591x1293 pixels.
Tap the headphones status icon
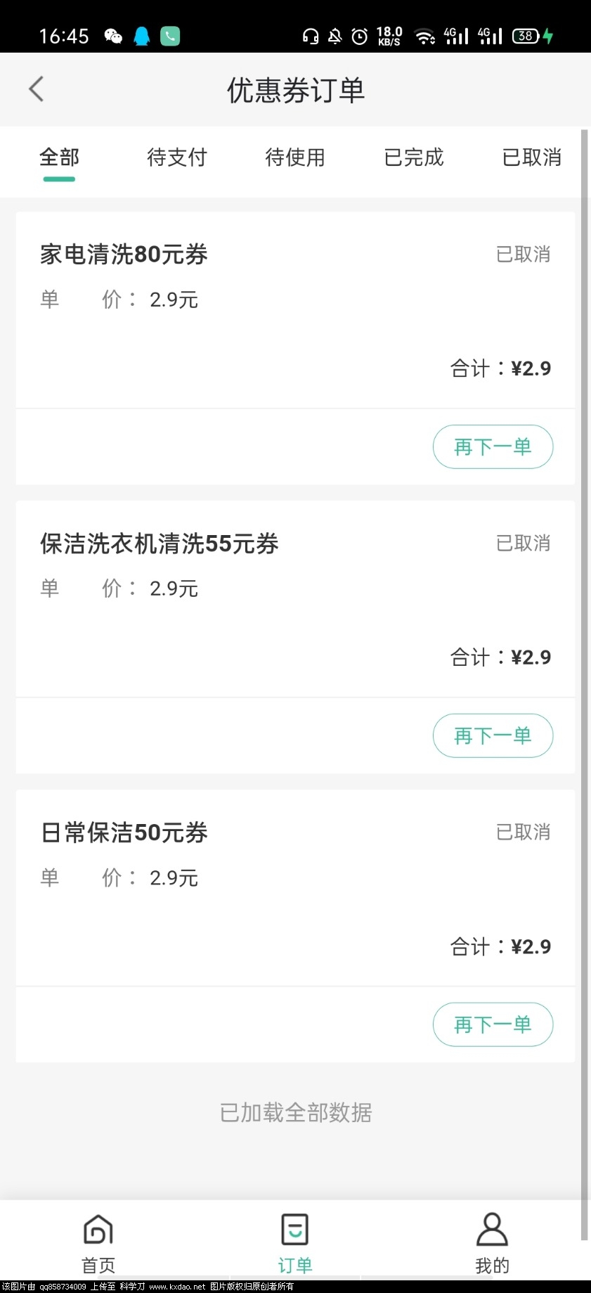pyautogui.click(x=310, y=37)
